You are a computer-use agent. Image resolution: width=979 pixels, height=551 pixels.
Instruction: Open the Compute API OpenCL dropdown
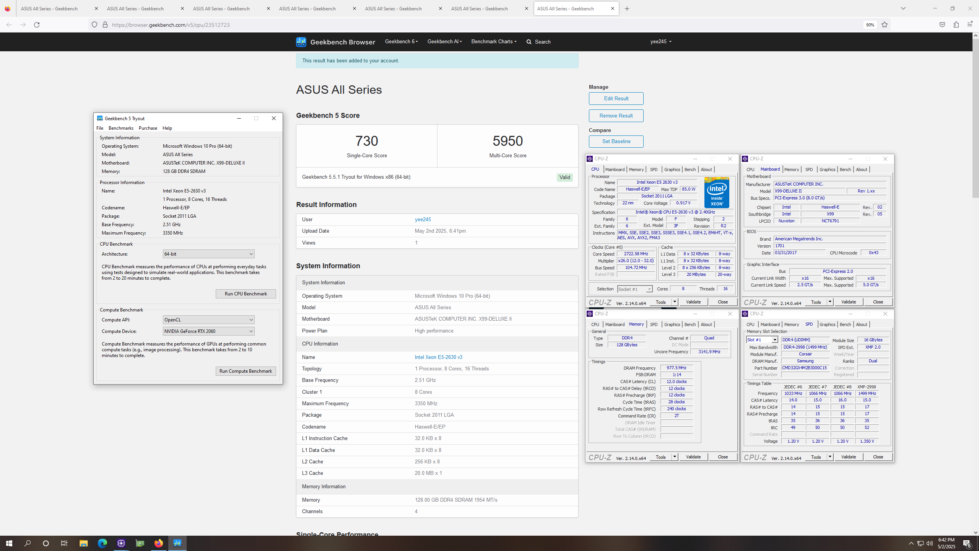pyautogui.click(x=208, y=320)
